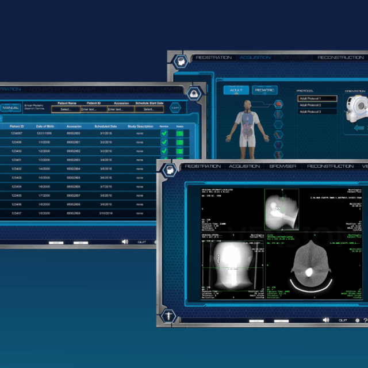Click the brain hexagon icon beside the body model

[x=278, y=105]
